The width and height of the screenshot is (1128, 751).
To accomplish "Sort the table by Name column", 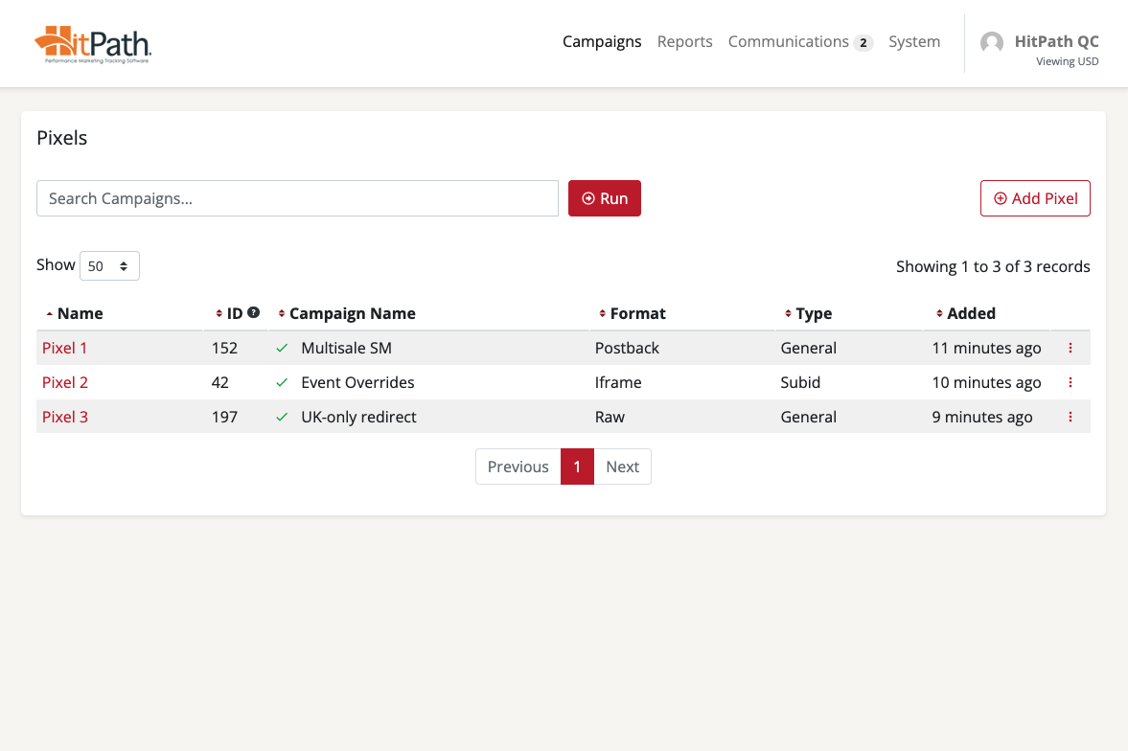I will tap(80, 313).
